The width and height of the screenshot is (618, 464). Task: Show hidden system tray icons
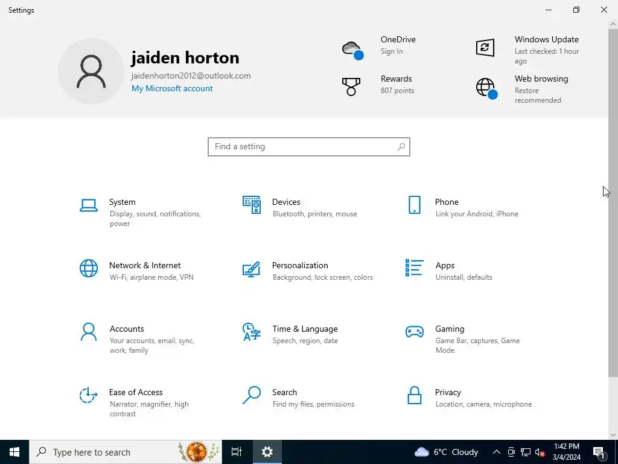tap(497, 452)
